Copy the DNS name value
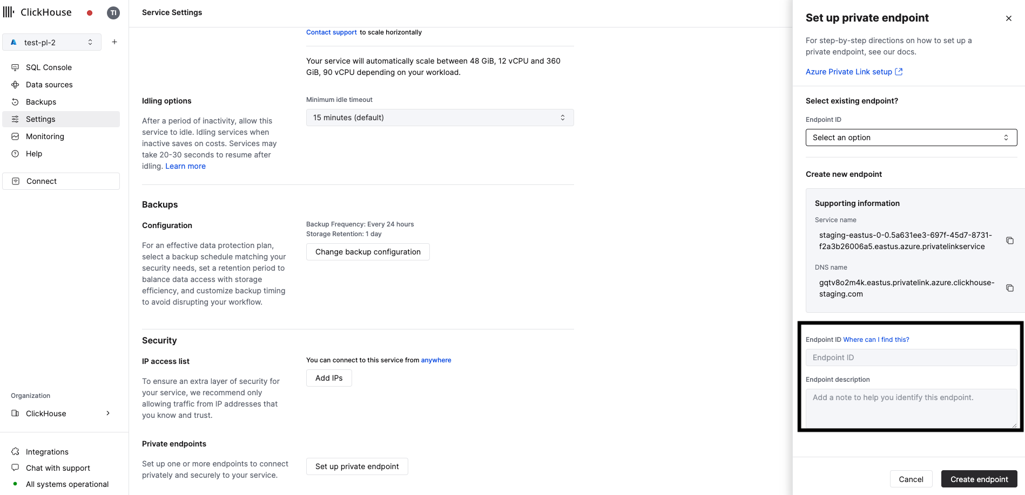The height and width of the screenshot is (495, 1025). pyautogui.click(x=1010, y=287)
